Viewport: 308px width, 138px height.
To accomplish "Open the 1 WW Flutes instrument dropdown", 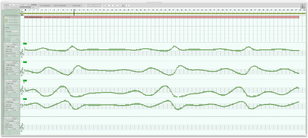I will click(x=12, y=47).
